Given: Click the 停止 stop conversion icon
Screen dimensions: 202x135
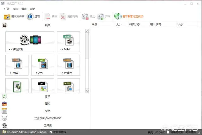Looking at the screenshot, I should [85, 16].
